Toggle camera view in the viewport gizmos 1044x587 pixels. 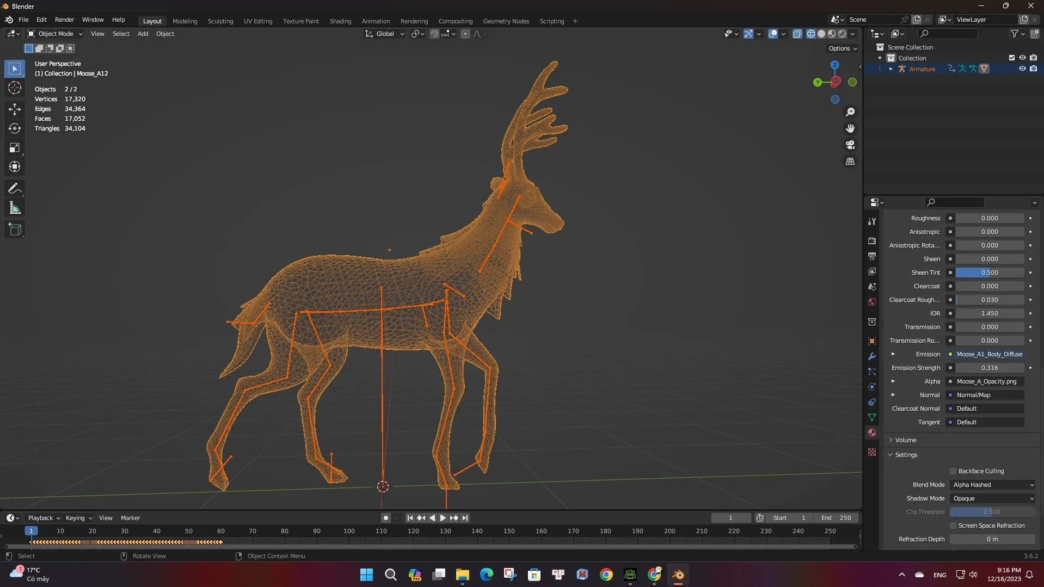(x=851, y=145)
